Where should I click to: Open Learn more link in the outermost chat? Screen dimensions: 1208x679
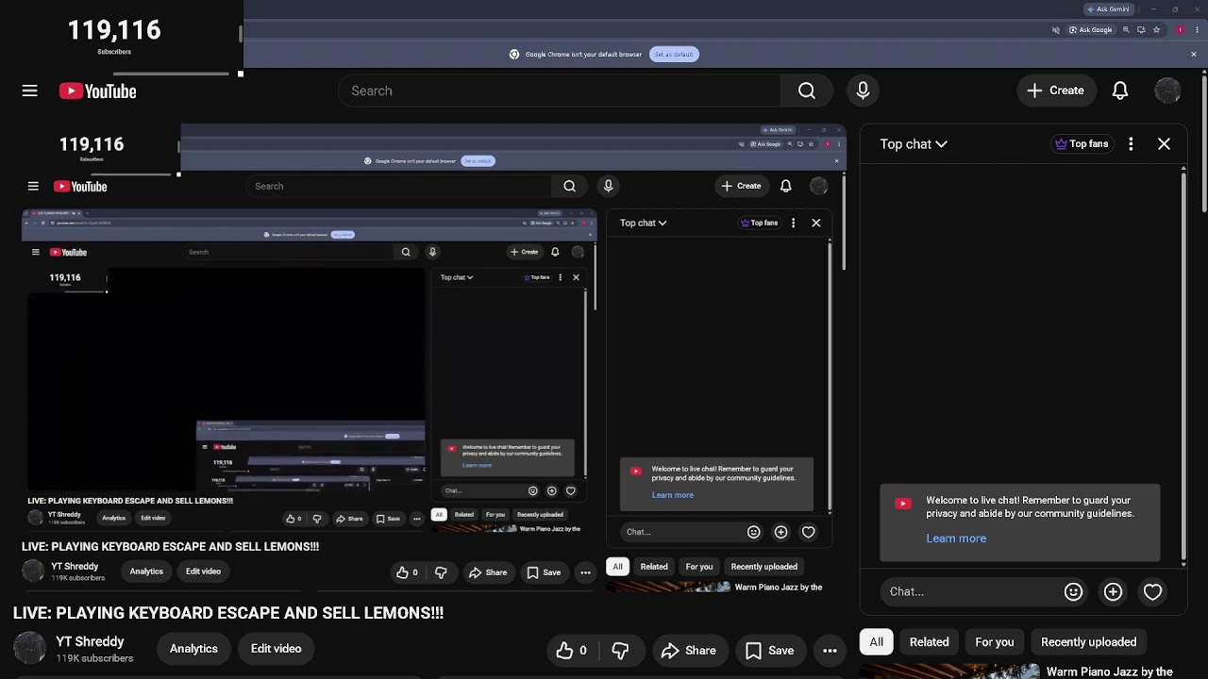point(956,538)
